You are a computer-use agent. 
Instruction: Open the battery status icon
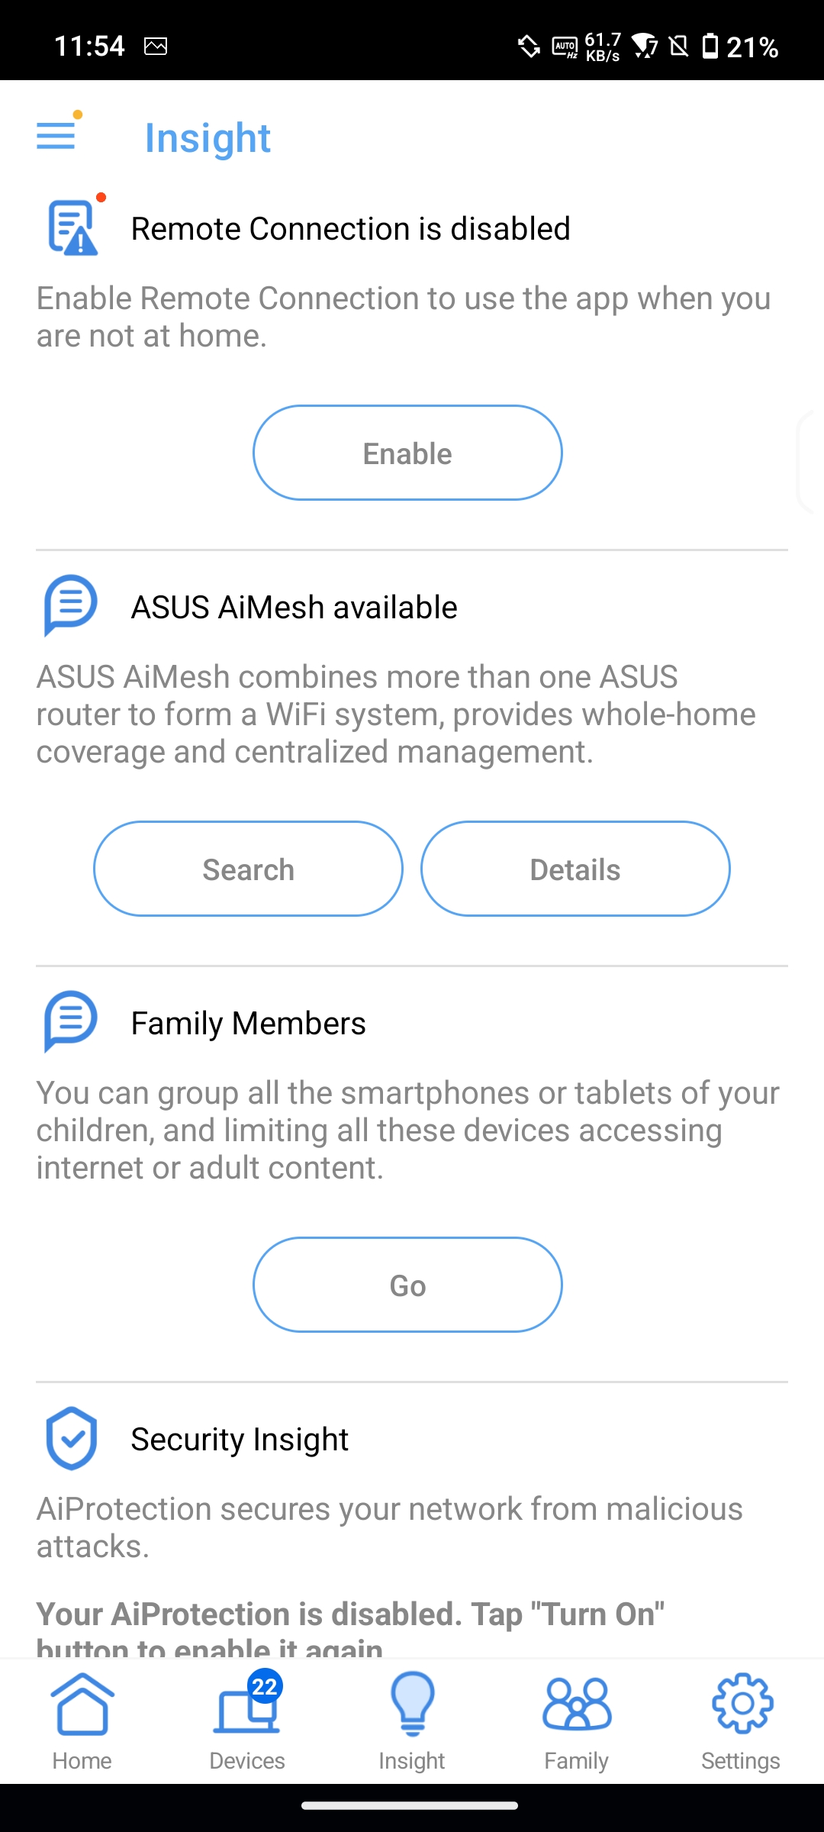tap(710, 47)
